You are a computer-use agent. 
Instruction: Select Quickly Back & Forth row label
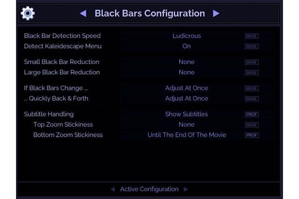[x=56, y=99]
